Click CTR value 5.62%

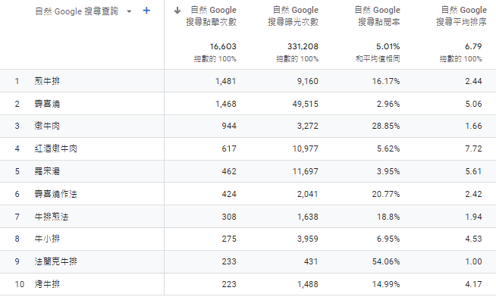point(388,148)
